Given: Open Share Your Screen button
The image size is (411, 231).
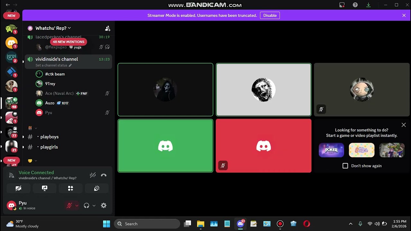Looking at the screenshot, I should click(x=45, y=188).
